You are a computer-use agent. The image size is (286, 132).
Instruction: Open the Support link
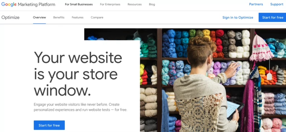277,4
